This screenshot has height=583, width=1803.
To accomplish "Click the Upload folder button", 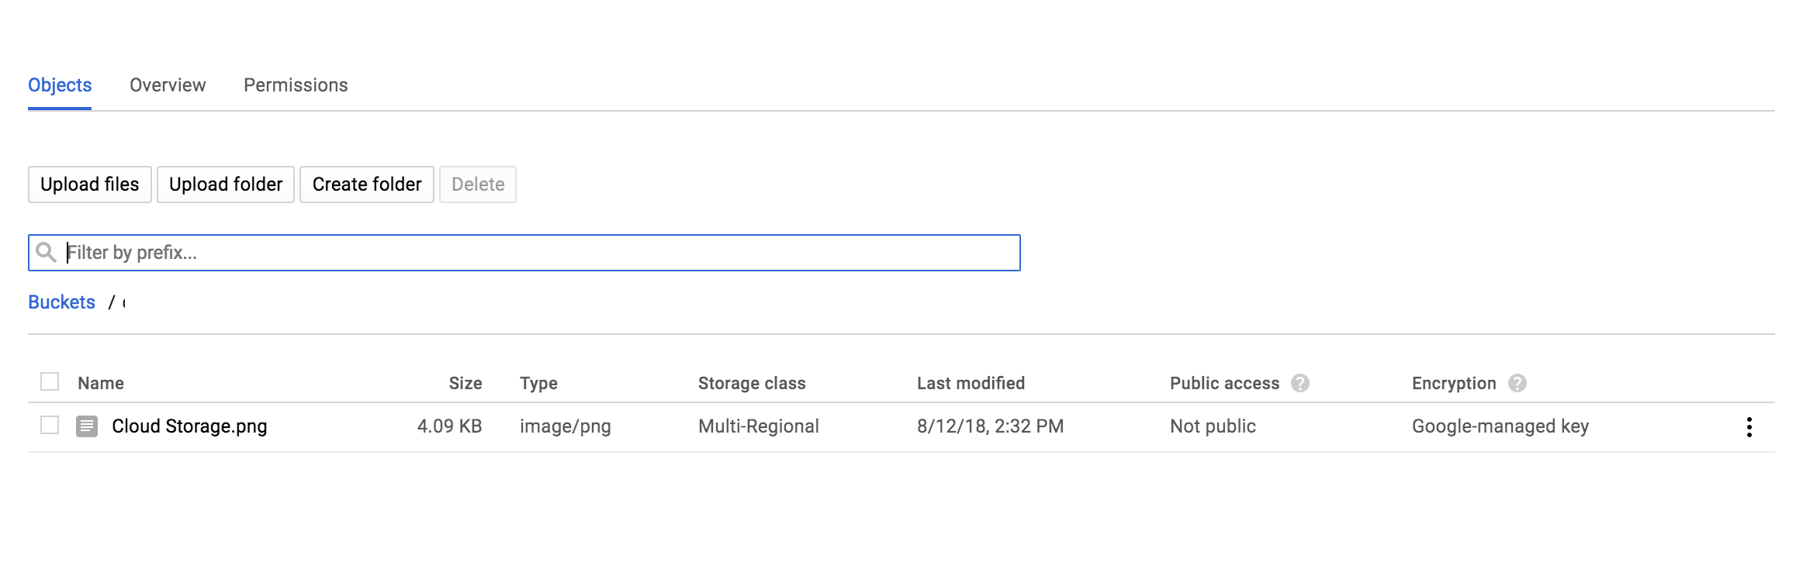I will click(x=226, y=185).
